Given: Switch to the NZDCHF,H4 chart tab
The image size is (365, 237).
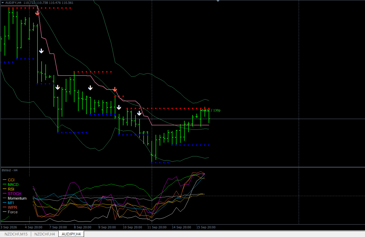Looking at the screenshot, I should pyautogui.click(x=45, y=234).
